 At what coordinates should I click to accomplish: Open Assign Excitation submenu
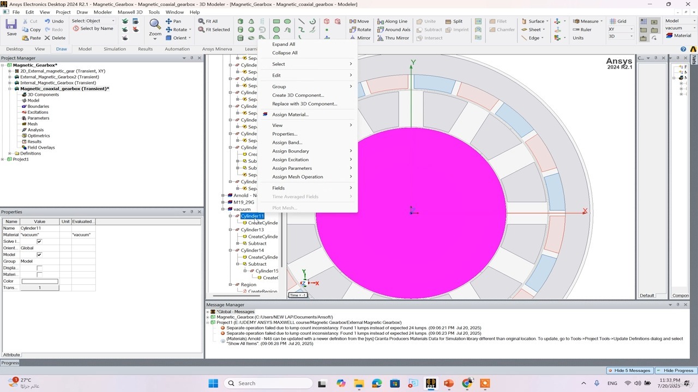coord(309,160)
